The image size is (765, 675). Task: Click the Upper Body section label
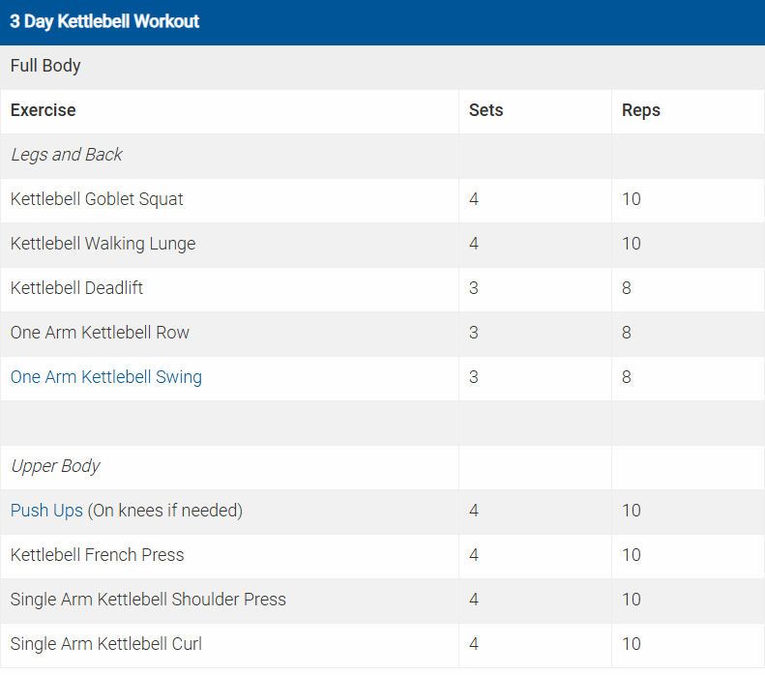click(x=55, y=466)
